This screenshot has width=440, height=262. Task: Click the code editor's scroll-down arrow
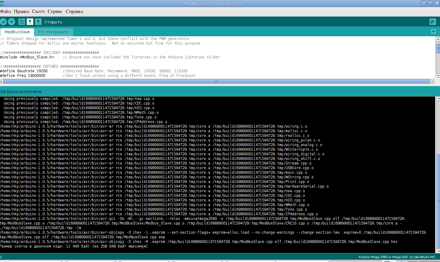pyautogui.click(x=438, y=75)
